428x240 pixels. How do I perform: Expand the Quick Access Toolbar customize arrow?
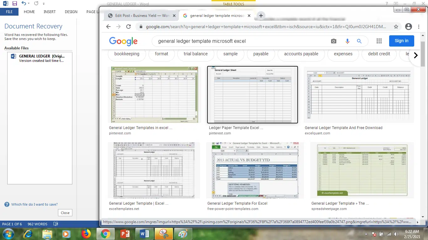point(44,4)
